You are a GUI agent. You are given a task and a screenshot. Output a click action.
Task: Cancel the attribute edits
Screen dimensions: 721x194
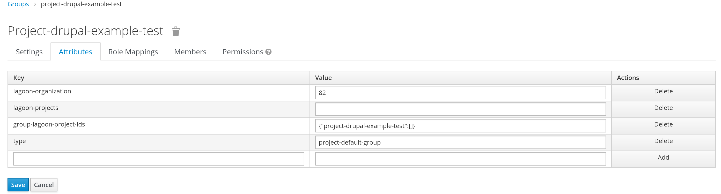pos(44,184)
